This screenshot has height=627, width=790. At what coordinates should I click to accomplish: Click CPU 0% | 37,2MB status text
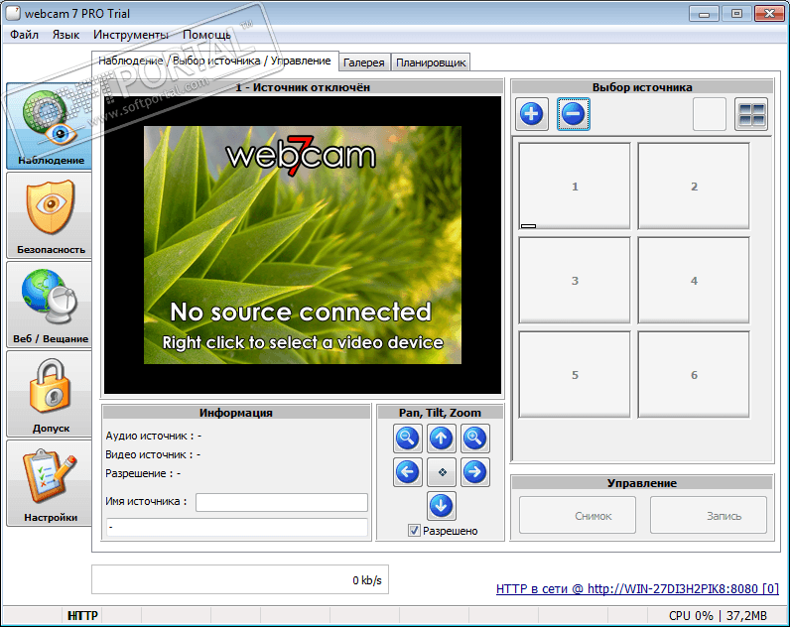(718, 615)
